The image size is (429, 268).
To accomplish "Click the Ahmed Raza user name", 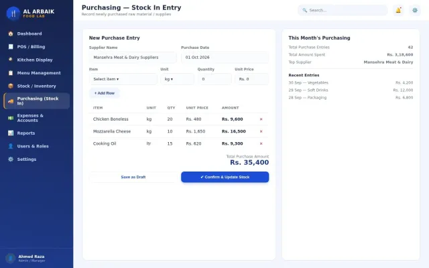I will [x=32, y=257].
